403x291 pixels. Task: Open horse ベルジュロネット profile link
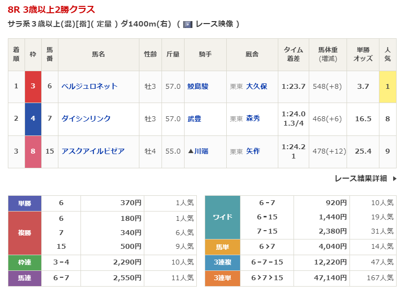tap(89, 86)
